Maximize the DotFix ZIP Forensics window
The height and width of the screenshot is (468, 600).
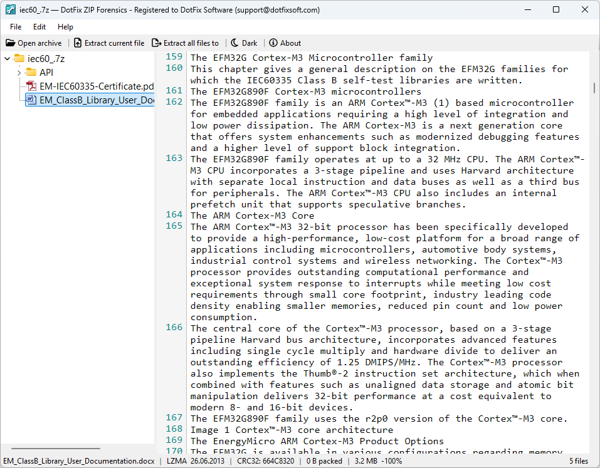pyautogui.click(x=556, y=9)
